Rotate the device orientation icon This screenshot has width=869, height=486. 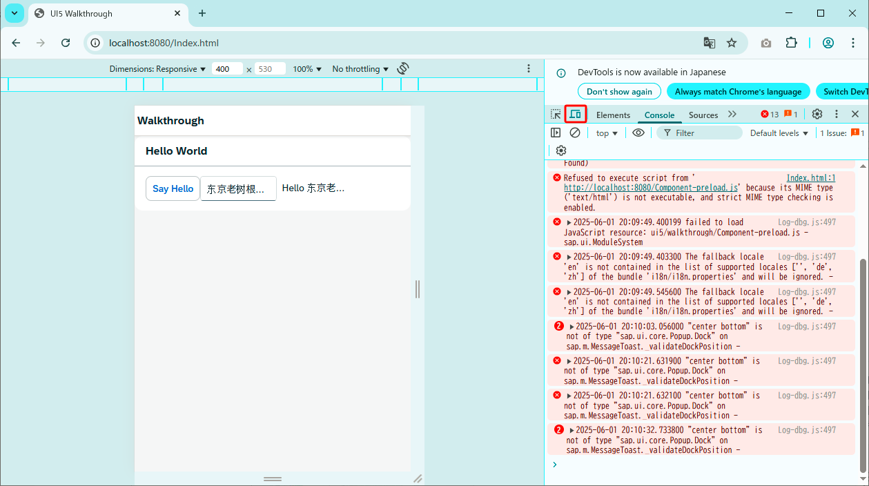pos(402,68)
